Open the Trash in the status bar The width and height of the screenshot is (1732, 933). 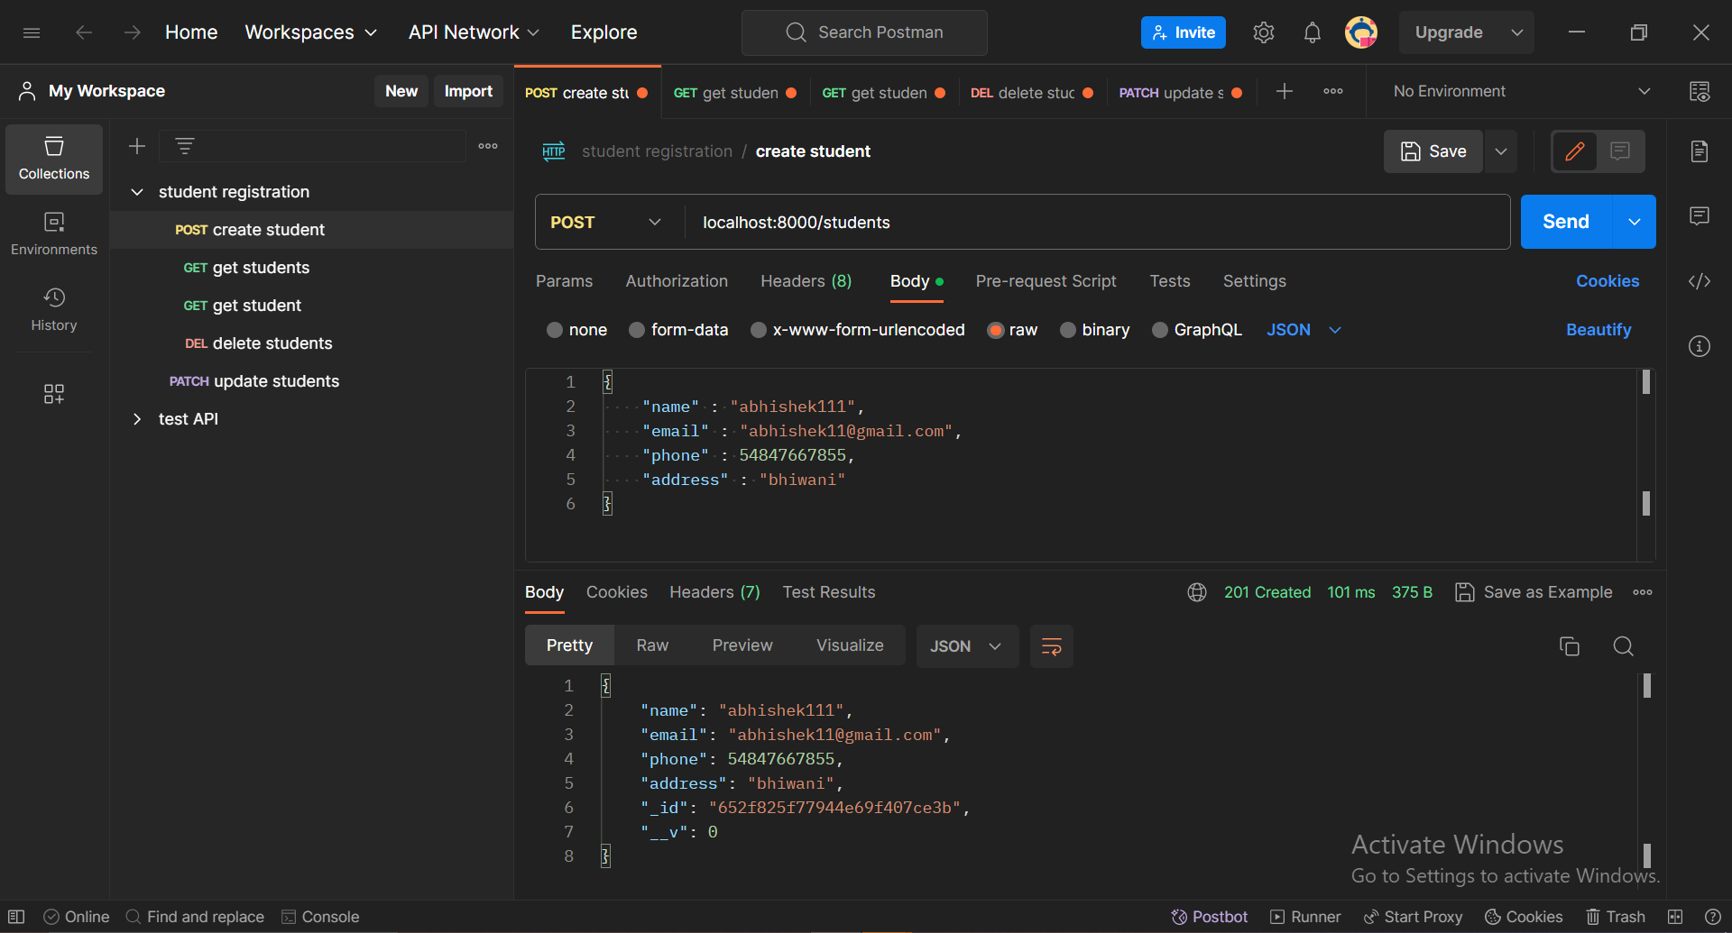(x=1616, y=916)
